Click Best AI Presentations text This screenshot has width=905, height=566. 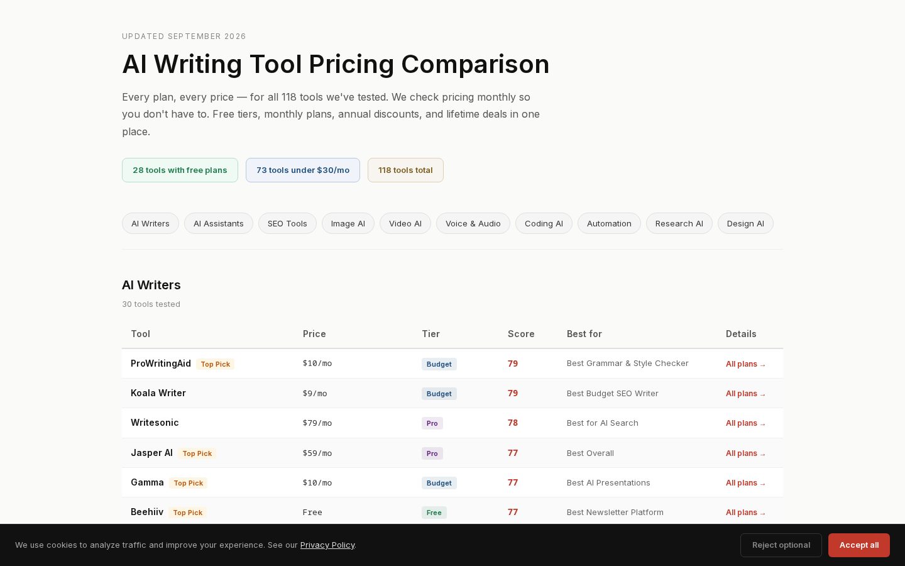[x=608, y=482]
